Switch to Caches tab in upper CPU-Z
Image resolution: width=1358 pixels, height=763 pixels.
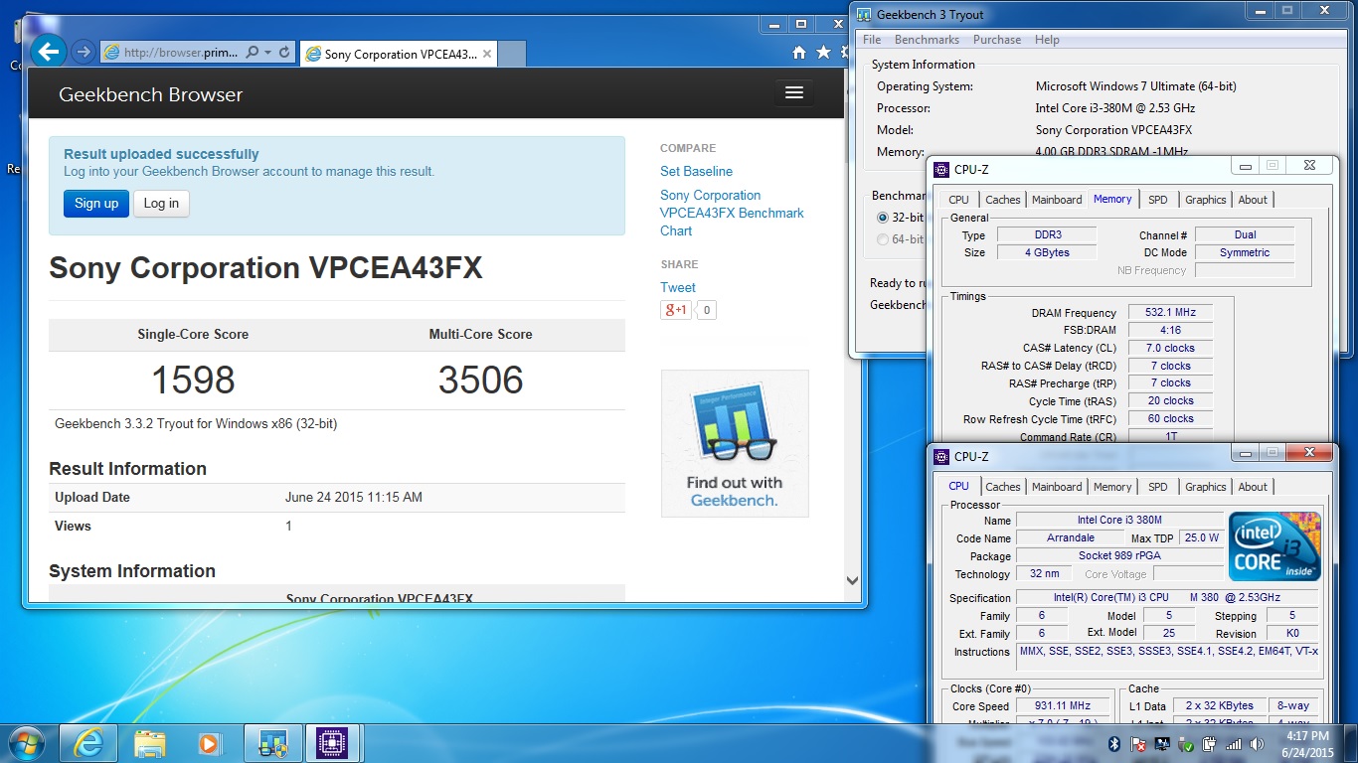tap(1002, 200)
